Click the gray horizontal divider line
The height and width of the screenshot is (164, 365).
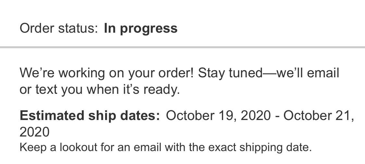[182, 47]
